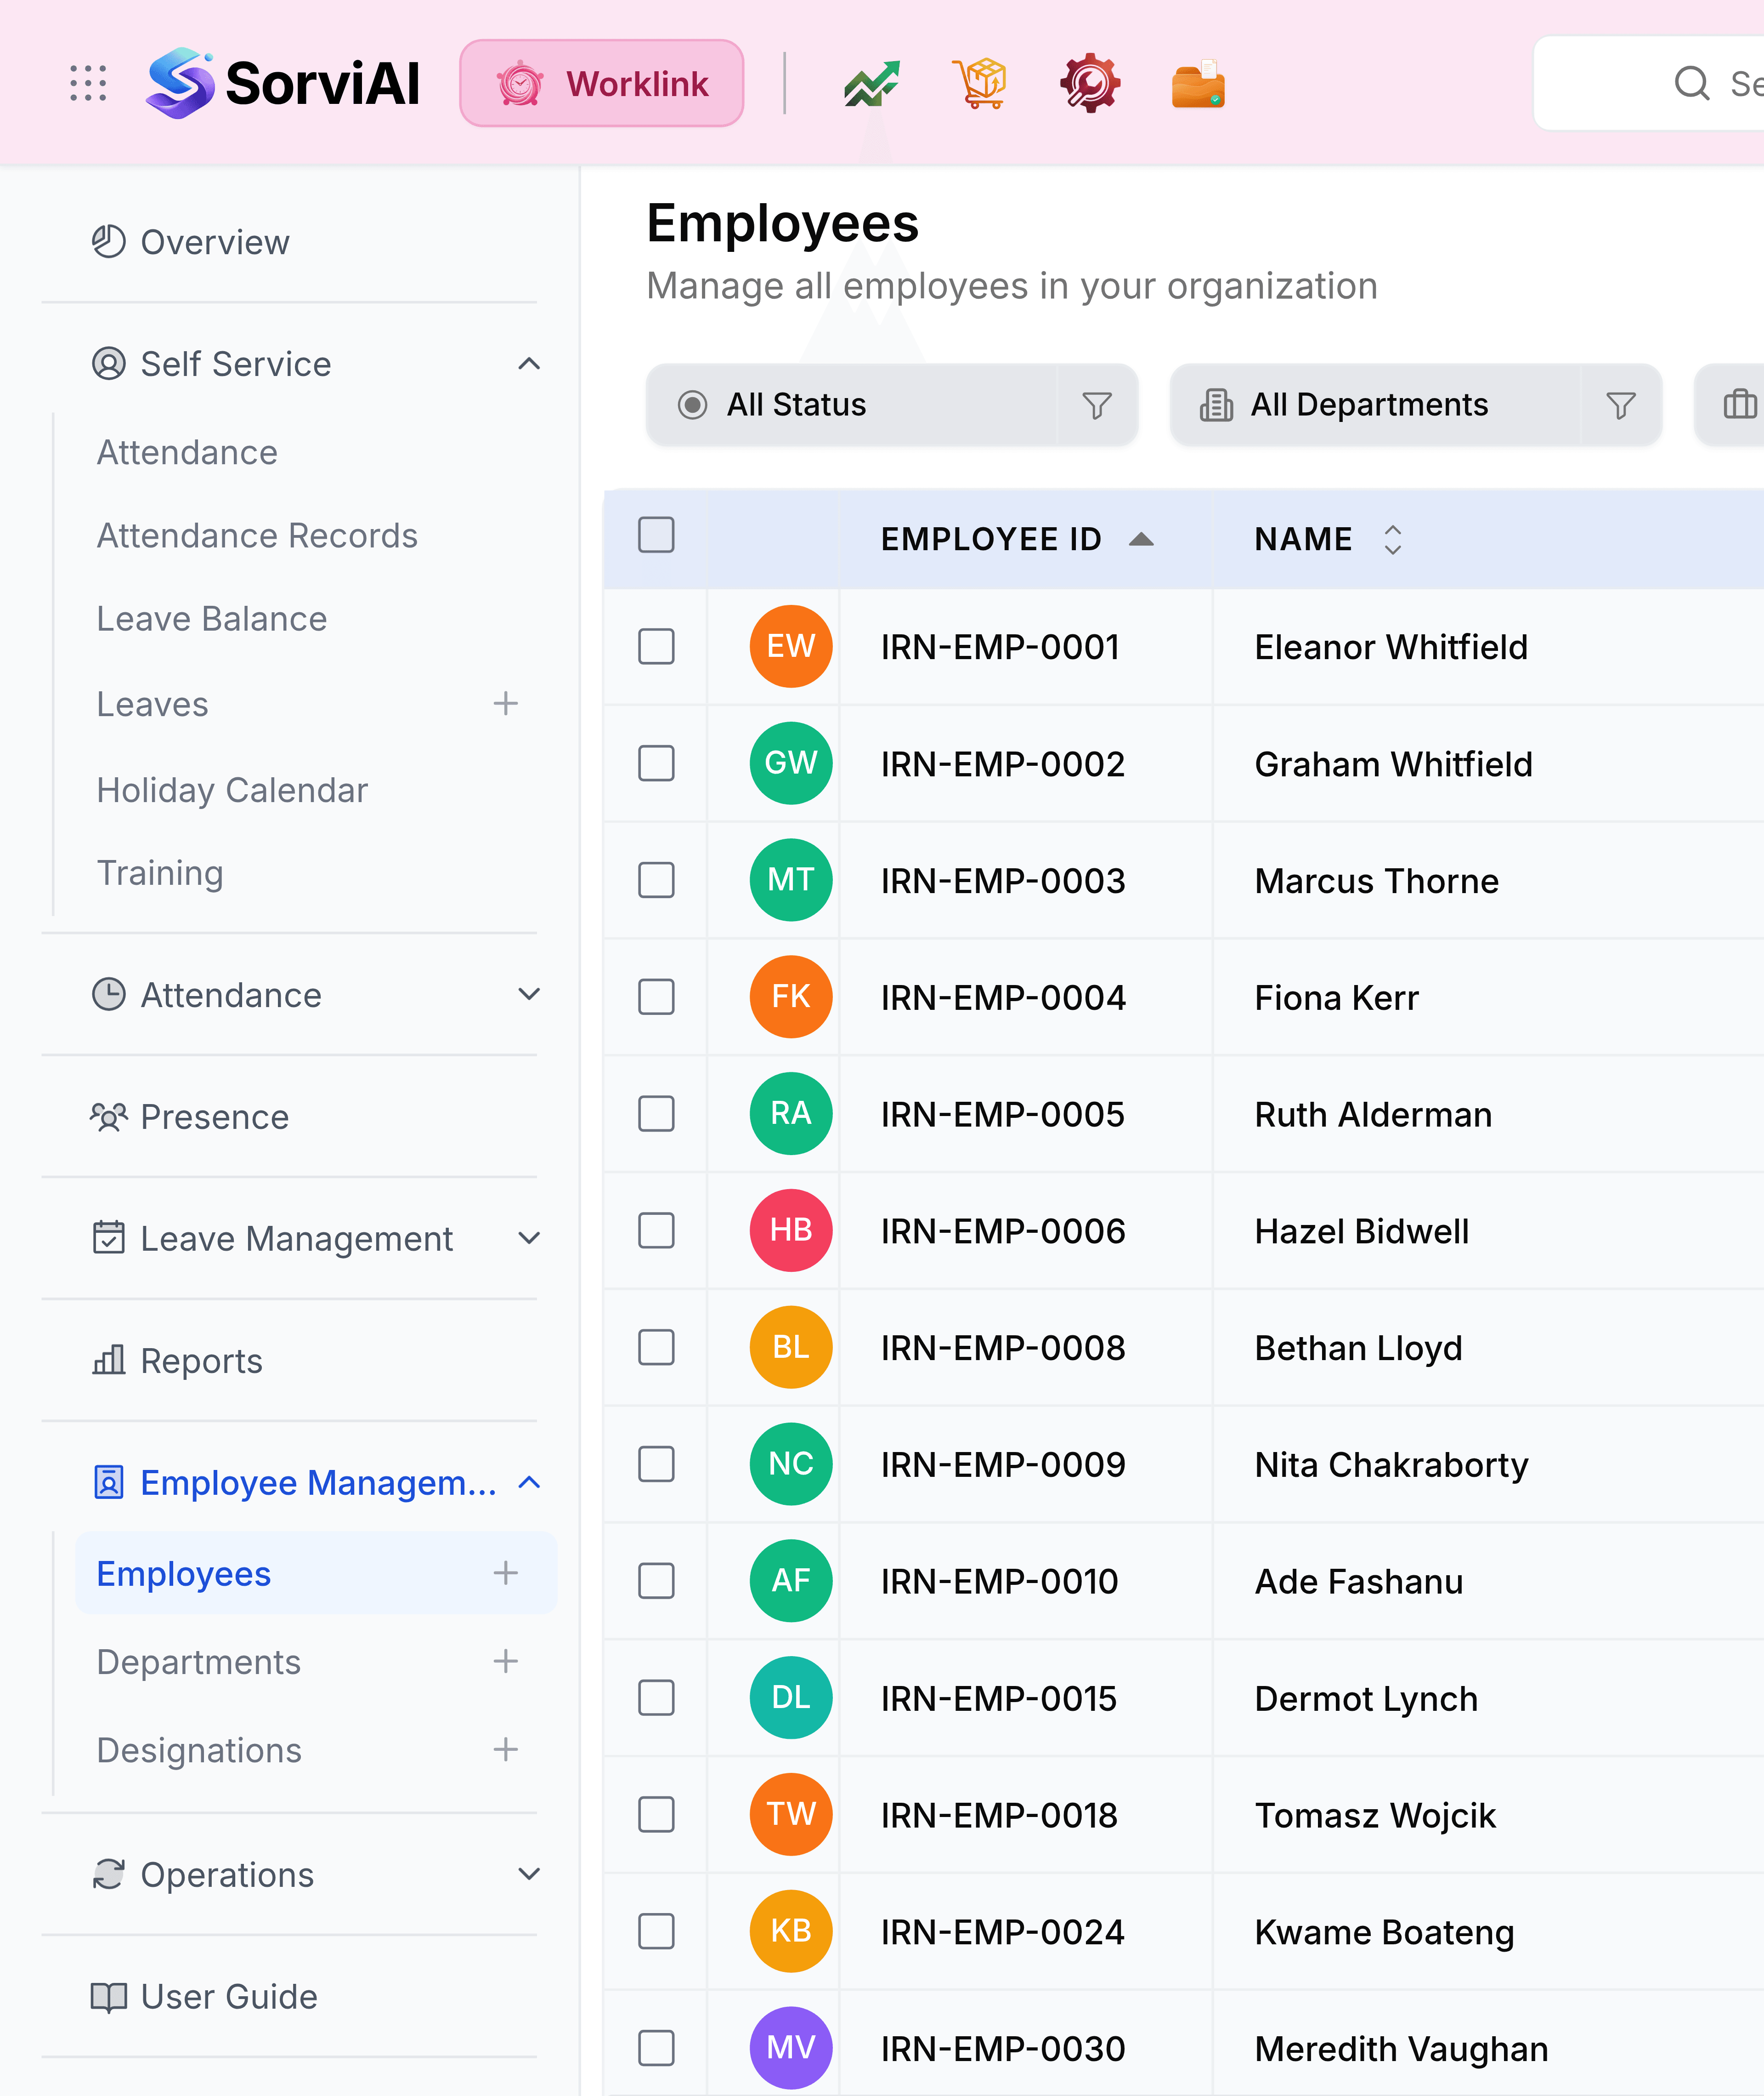Click the GW avatar for Graham Whitfield
This screenshot has height=2096, width=1764.
tap(791, 763)
